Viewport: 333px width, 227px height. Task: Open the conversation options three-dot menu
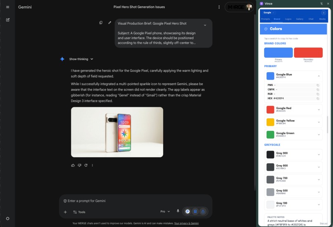coord(219,7)
